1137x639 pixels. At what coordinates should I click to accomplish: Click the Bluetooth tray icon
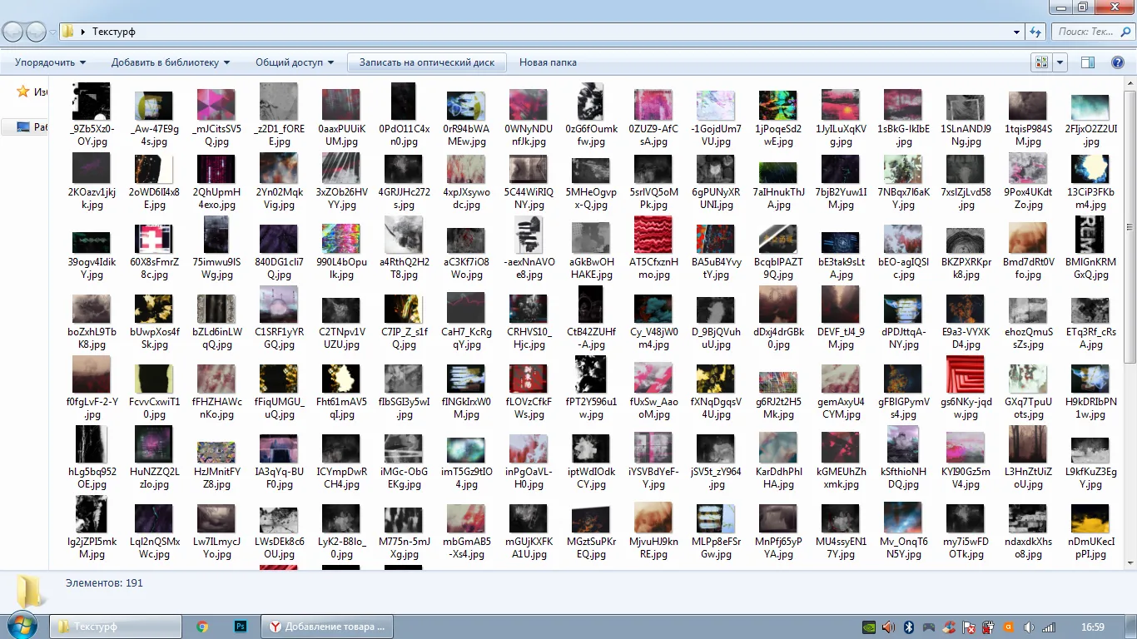pyautogui.click(x=909, y=627)
